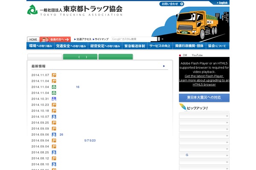The height and width of the screenshot is (170, 256).
Task: Click the arrow on the お問い合わせ button
Action: pos(182,4)
